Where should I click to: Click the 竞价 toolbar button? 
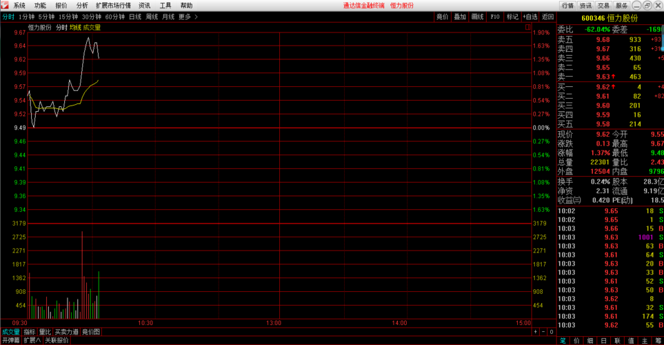[443, 17]
